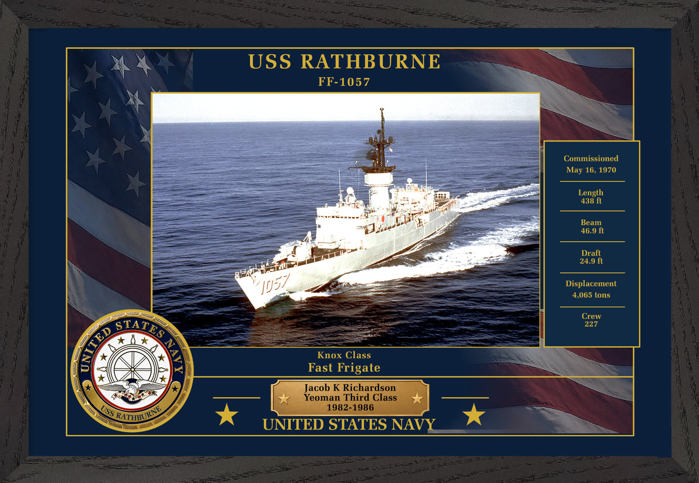
Task: Select the Crew 227 entry
Action: [591, 320]
